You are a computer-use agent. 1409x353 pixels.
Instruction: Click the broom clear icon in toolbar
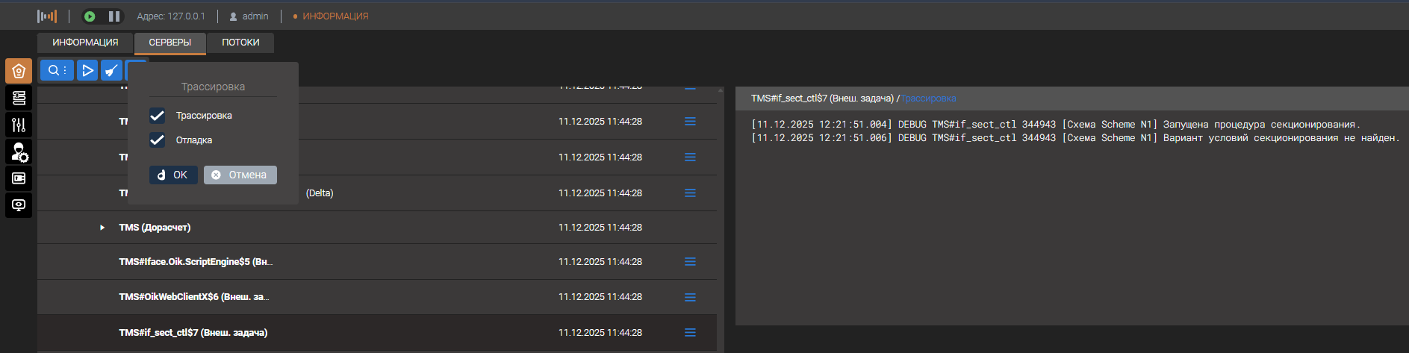coord(111,70)
